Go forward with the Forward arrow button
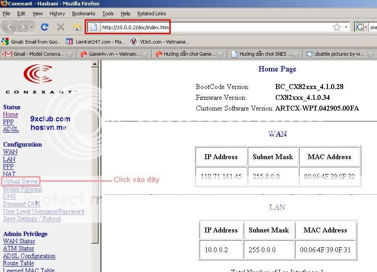The image size is (377, 272). point(23,27)
